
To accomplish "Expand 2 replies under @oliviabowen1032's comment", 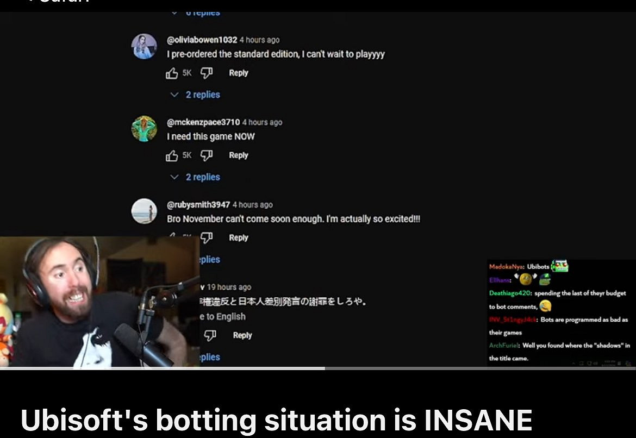I will (x=196, y=95).
